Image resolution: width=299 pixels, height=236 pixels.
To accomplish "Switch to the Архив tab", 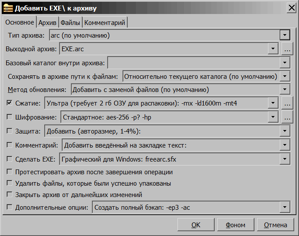I will 47,22.
